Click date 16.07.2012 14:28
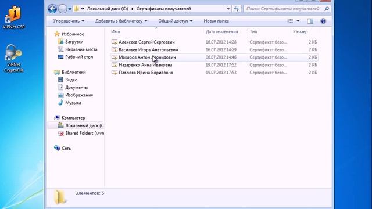Screen dimensions: 372x209 (221, 42)
